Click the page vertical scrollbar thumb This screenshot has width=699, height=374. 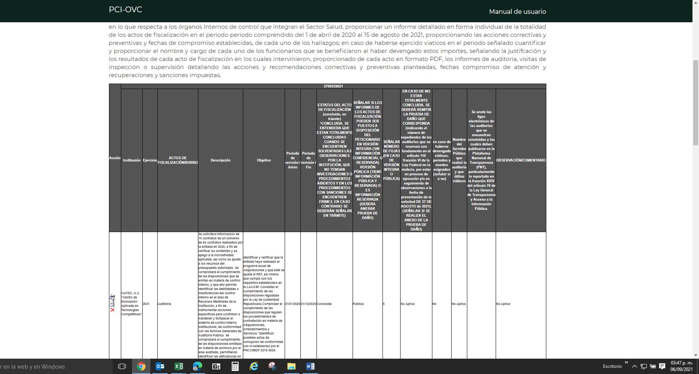(696, 103)
